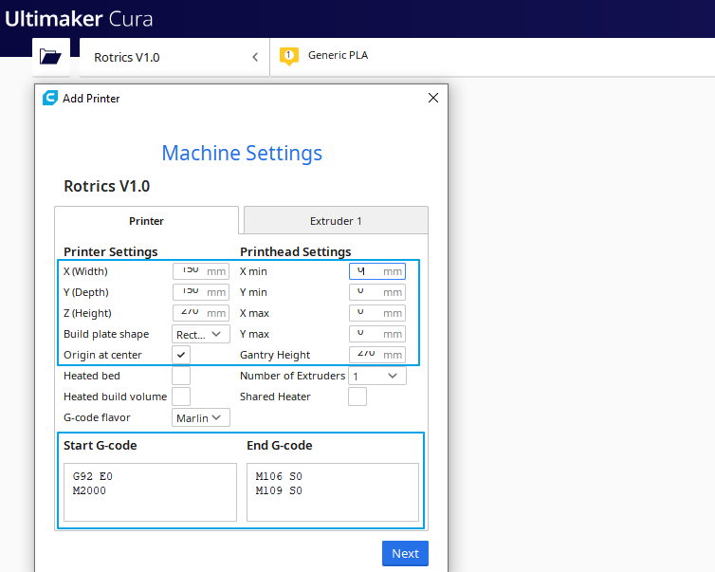This screenshot has height=572, width=715.
Task: Uncheck the Origin at center checkbox
Action: [181, 355]
